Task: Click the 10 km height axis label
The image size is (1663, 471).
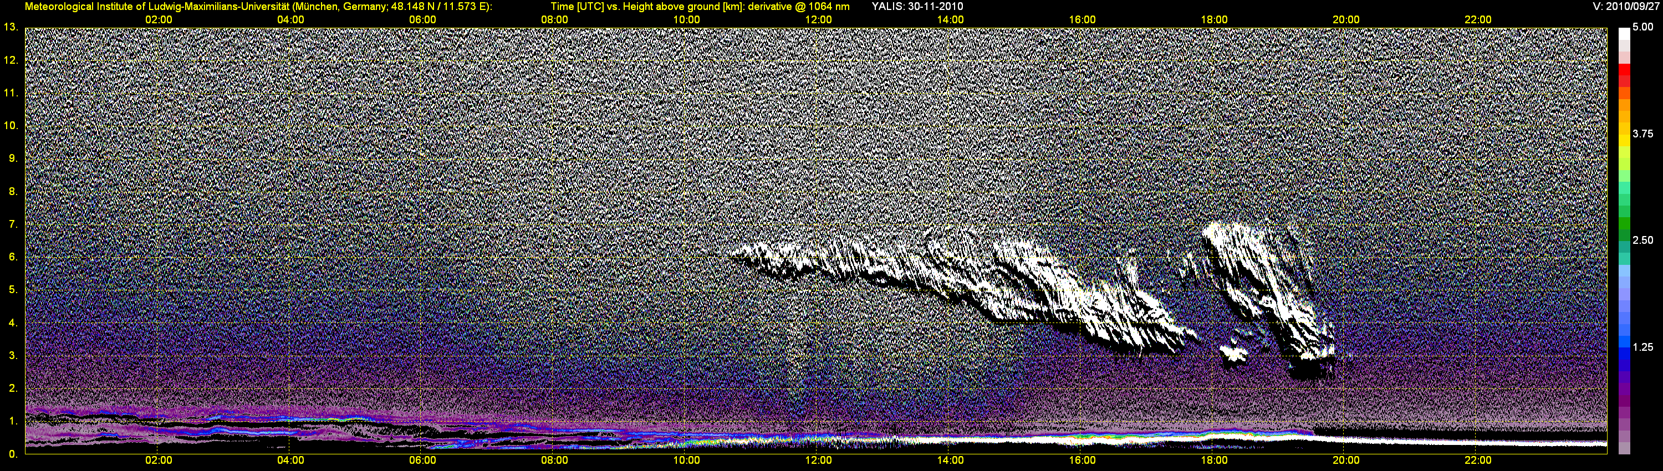Action: (11, 125)
